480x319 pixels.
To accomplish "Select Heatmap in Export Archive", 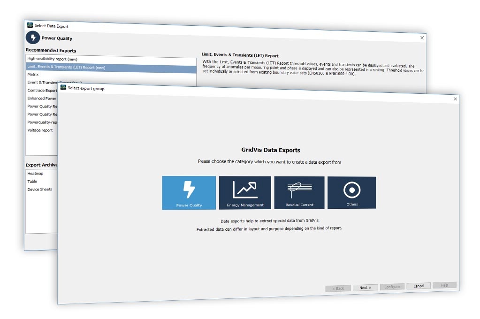I will point(42,173).
